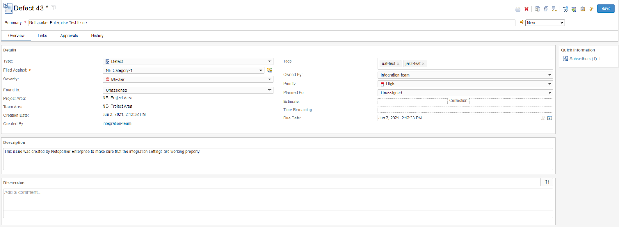
Task: Remove the jazz-test tag
Action: coord(423,64)
